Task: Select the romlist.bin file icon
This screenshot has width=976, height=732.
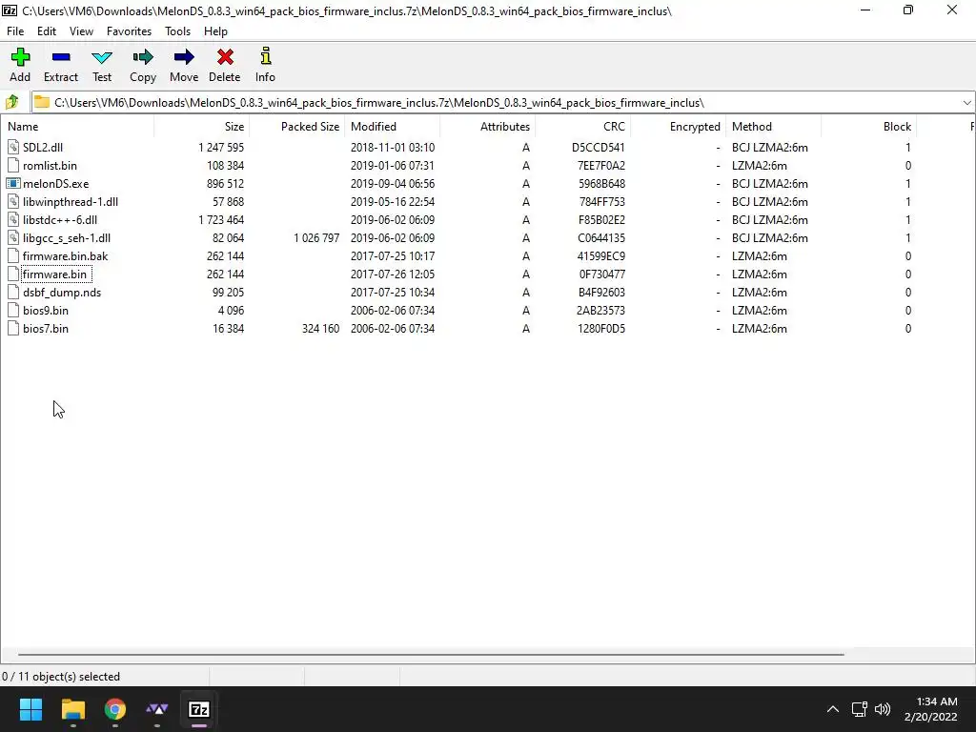Action: [x=13, y=166]
